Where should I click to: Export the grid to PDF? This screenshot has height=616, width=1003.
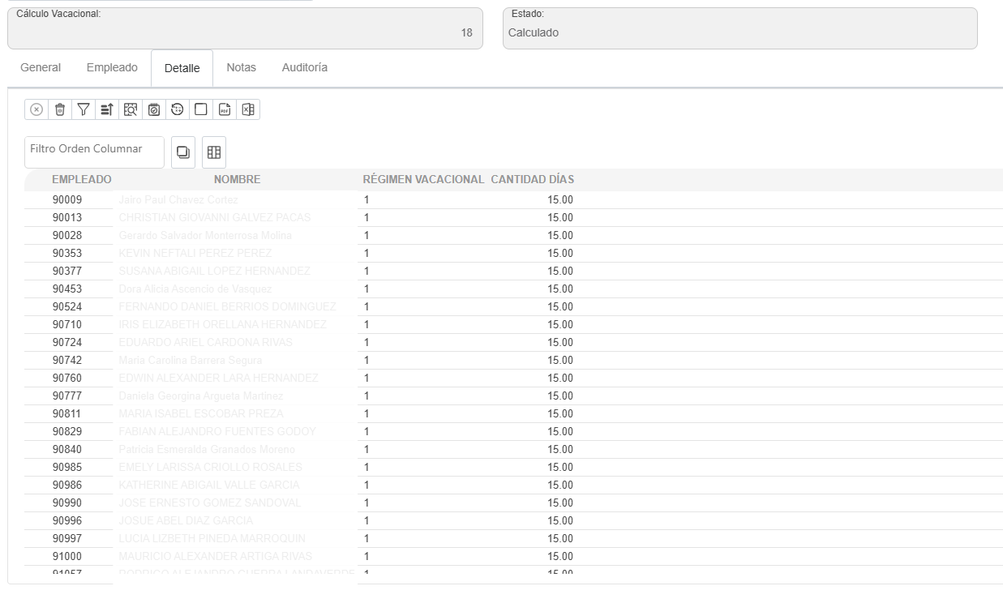tap(225, 109)
